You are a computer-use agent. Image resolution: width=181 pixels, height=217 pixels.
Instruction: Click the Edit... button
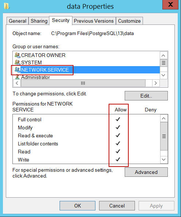point(146,96)
